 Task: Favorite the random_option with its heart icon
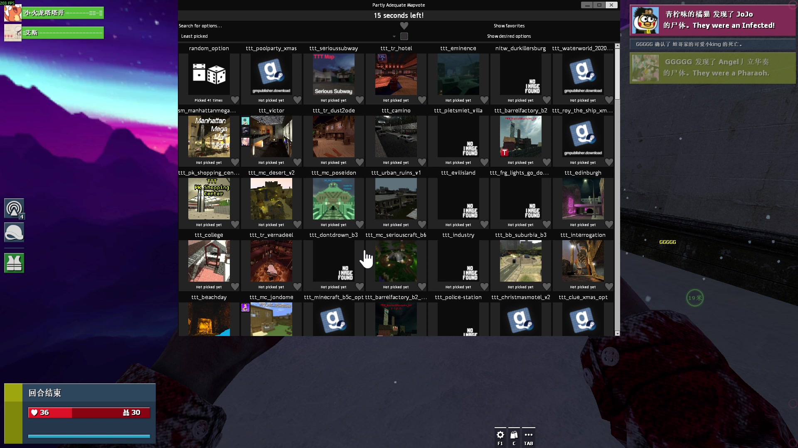[x=235, y=100]
